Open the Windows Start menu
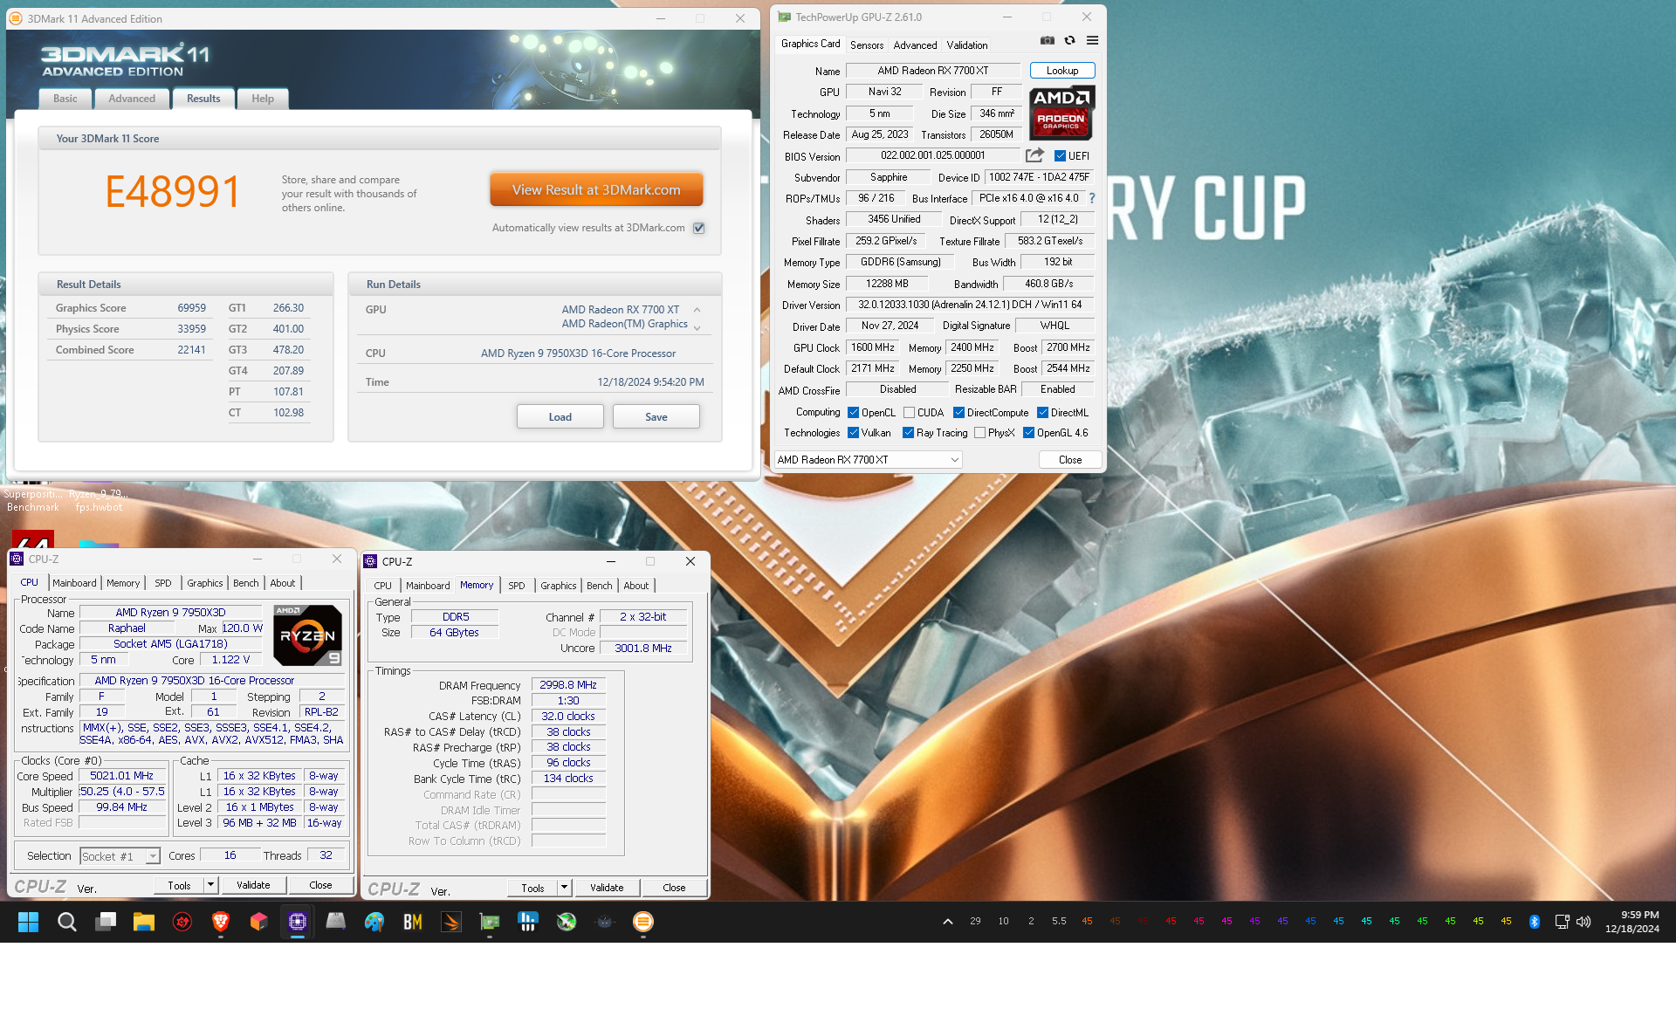The height and width of the screenshot is (1009, 1676). pyautogui.click(x=28, y=922)
